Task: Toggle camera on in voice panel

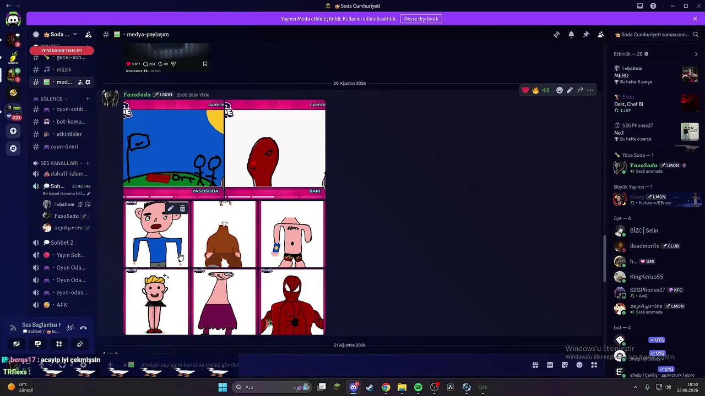Action: (17, 344)
